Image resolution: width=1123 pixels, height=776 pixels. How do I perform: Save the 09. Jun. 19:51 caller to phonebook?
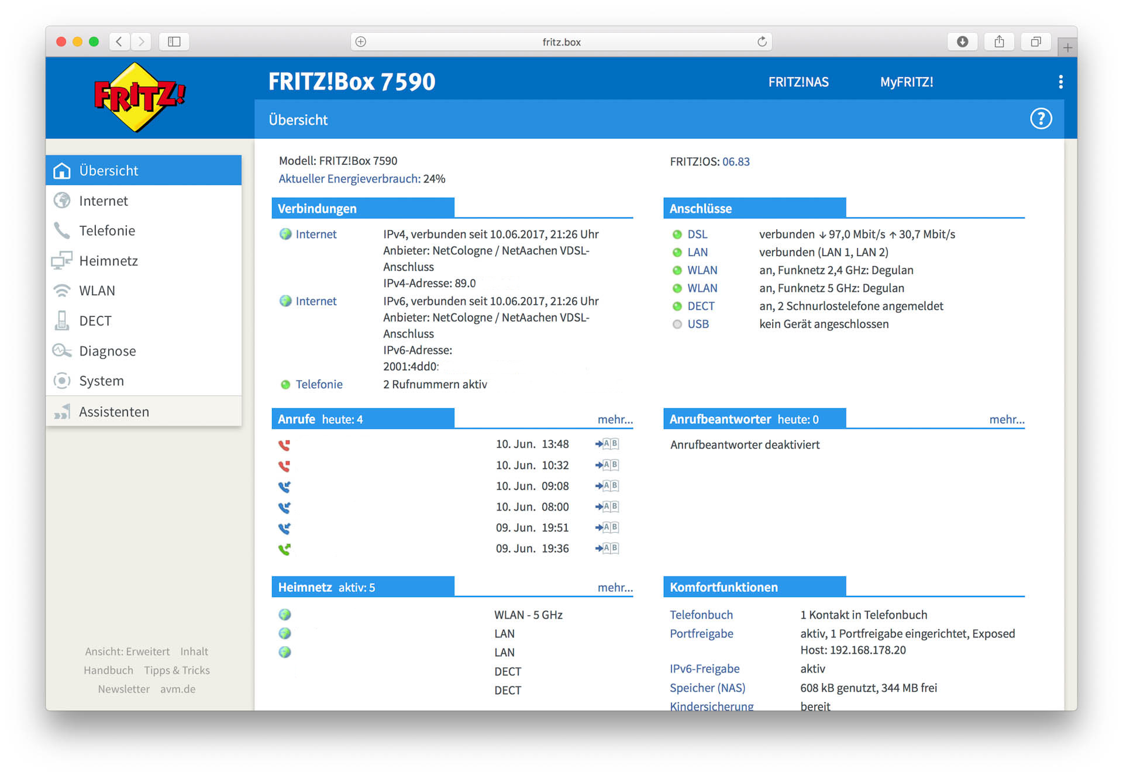click(607, 527)
